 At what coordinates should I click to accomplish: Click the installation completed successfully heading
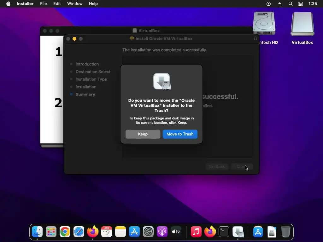tap(165, 50)
